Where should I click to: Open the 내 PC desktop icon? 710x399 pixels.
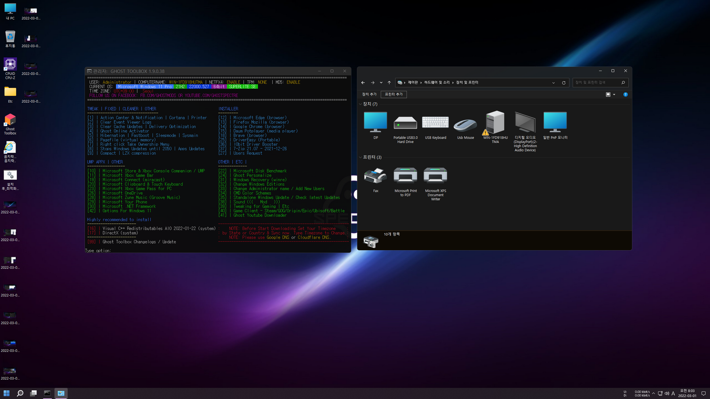coord(10,11)
